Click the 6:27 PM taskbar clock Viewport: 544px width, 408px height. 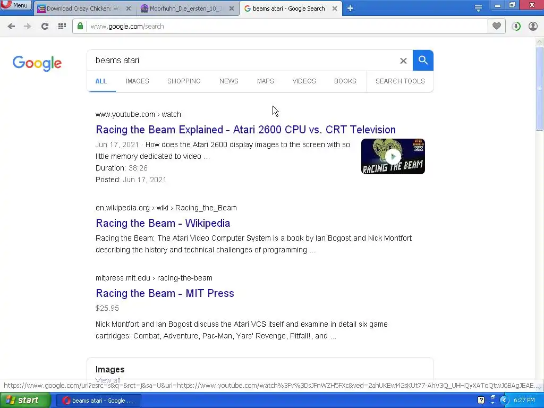pyautogui.click(x=524, y=401)
